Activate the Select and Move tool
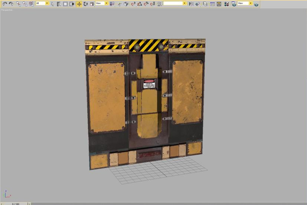 pos(79,4)
